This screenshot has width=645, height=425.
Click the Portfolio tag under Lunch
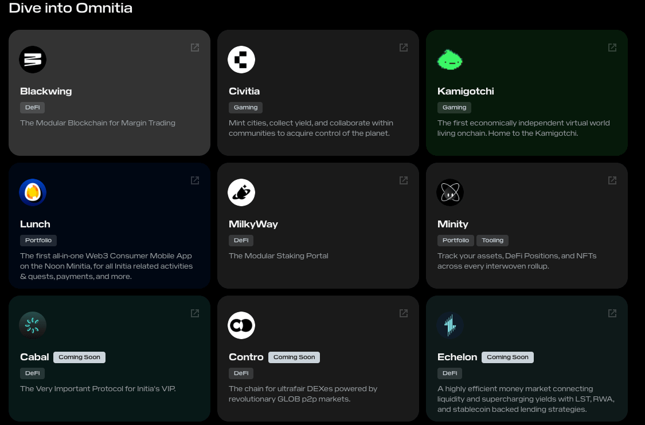(38, 240)
